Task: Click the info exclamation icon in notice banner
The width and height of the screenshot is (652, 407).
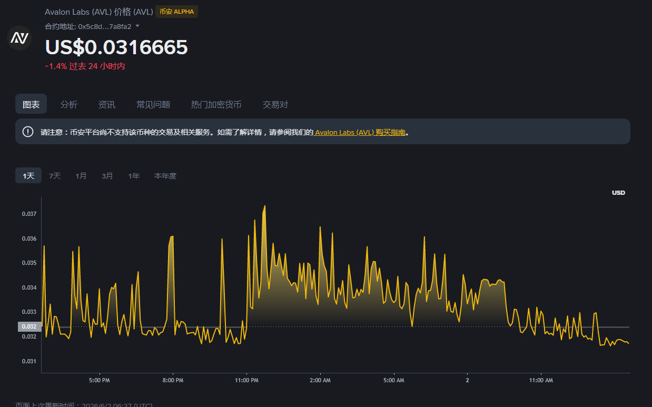Action: coord(28,132)
